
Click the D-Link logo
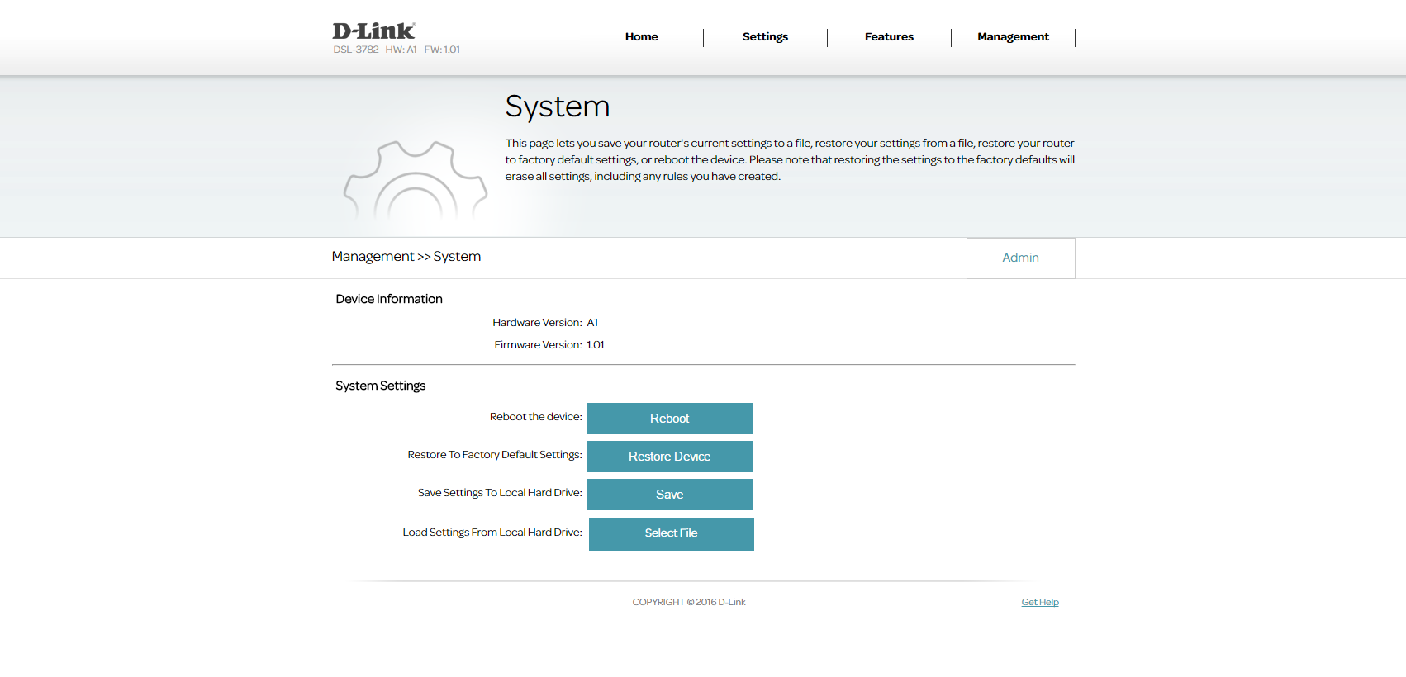click(x=373, y=31)
